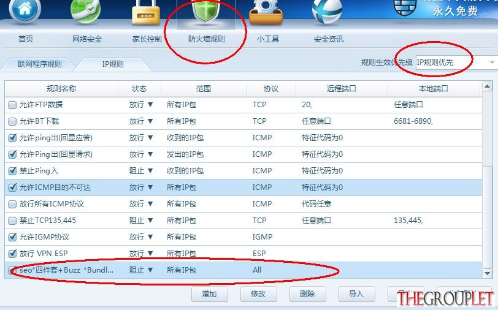Viewport: 498px width, 310px height.
Task: Uncheck the 允许IGMP协议 rule checkbox
Action: [12, 237]
